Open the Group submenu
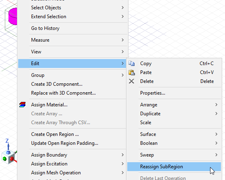The width and height of the screenshot is (225, 180). pos(72,75)
